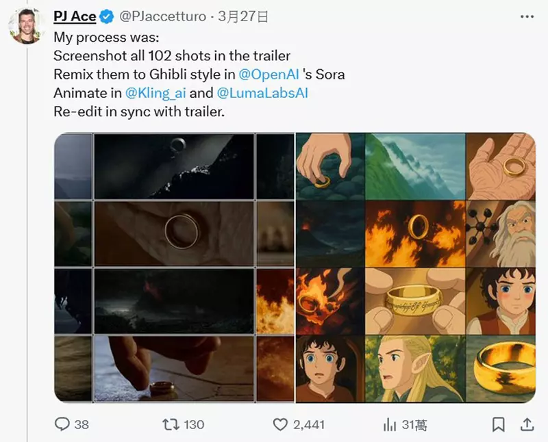Open PJ Ace's profile avatar
This screenshot has width=548, height=442.
point(27,25)
